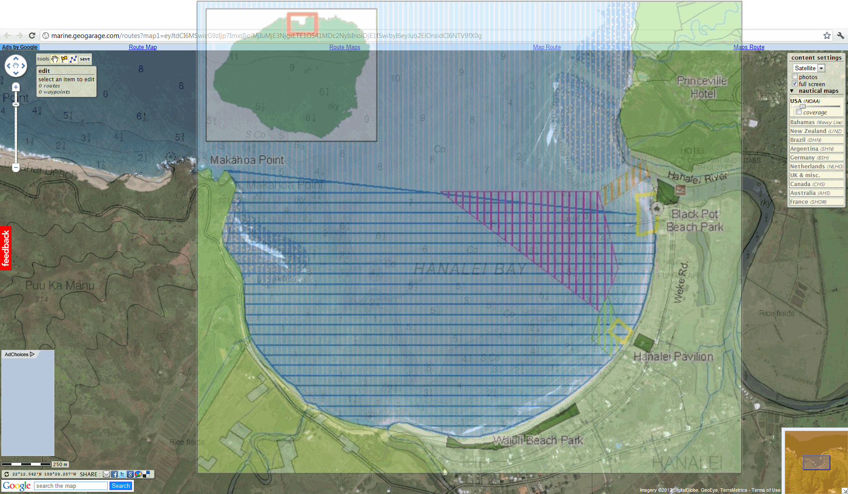Click the red feedback tab
This screenshot has width=848, height=494.
[6, 248]
